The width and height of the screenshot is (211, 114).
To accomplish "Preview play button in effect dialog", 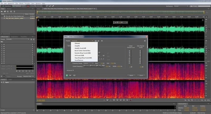I will [x=70, y=75].
